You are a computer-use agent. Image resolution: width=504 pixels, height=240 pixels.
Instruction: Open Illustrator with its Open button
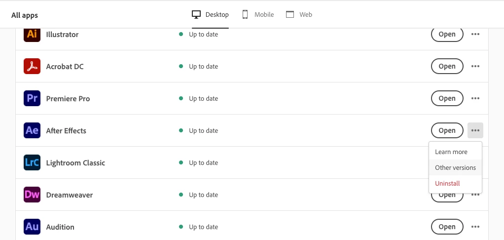447,34
